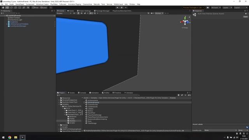Step one frame forward
The image size is (249, 140).
(x=126, y=7)
